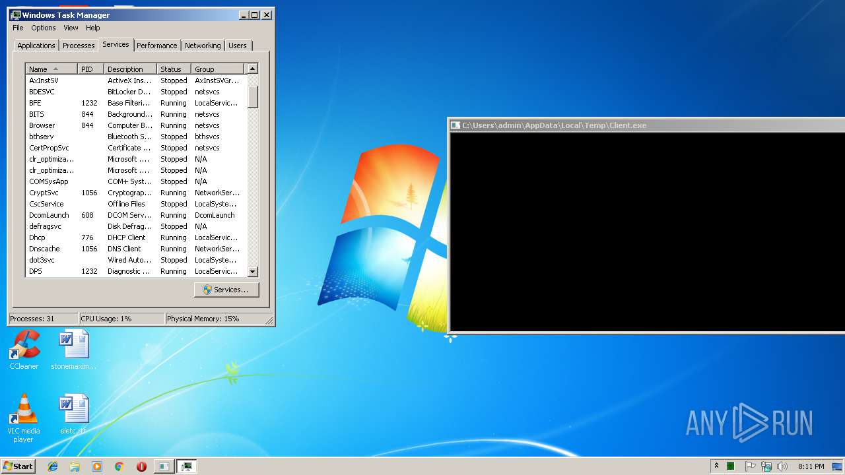The width and height of the screenshot is (845, 475).
Task: Launch Google Chrome from the taskbar
Action: pos(119,466)
